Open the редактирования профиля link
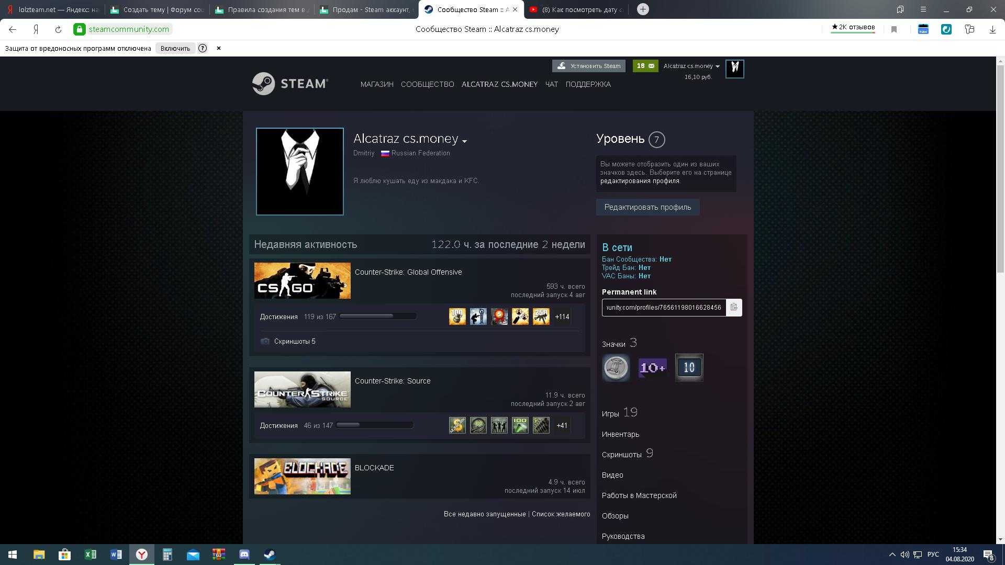Viewport: 1005px width, 565px height. coord(640,181)
